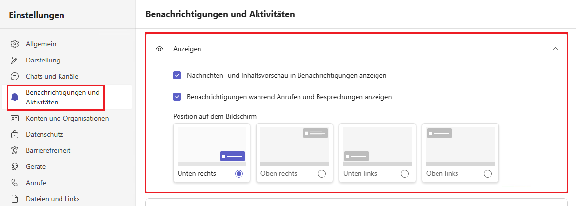This screenshot has width=576, height=206.
Task: Toggle Benachrichtigungen während Anrufen checkbox
Action: point(177,97)
